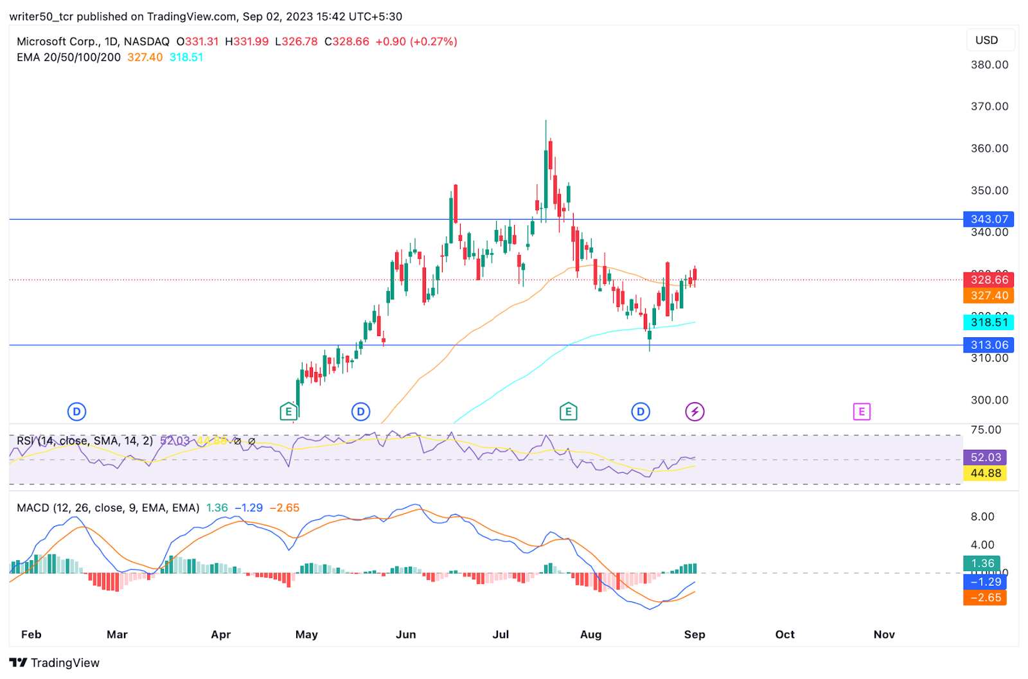This screenshot has width=1028, height=679.
Task: Select the MACD (12, 26, close, 9, EMA, EMA) legend
Action: [108, 507]
